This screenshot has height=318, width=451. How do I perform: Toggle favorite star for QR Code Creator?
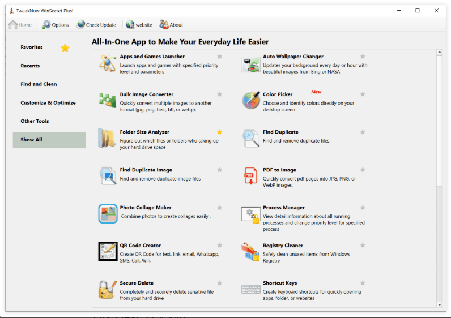pos(220,246)
